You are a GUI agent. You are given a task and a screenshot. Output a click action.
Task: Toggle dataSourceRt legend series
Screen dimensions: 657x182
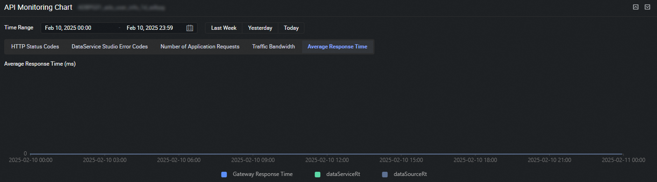(404, 174)
